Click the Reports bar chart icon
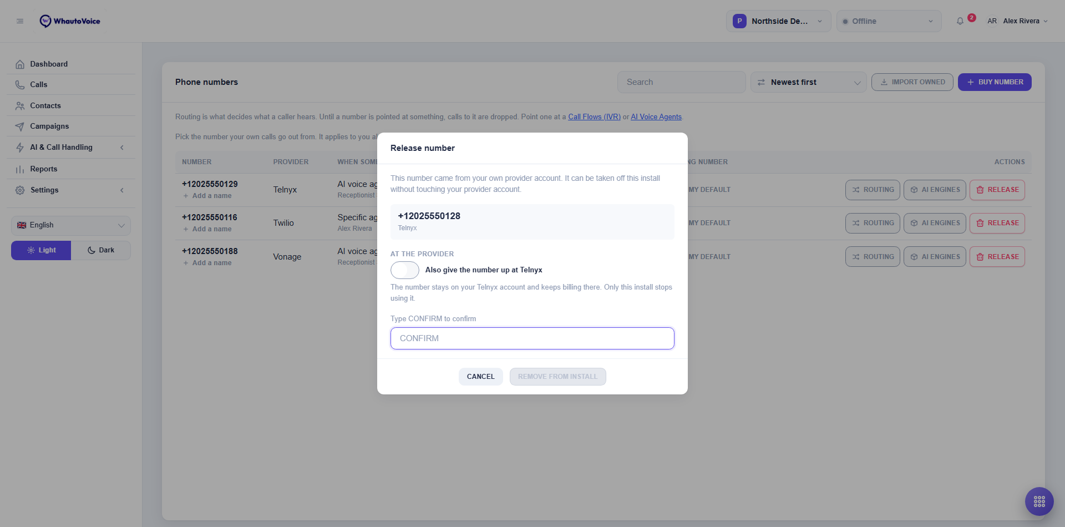This screenshot has width=1065, height=527. pos(20,169)
